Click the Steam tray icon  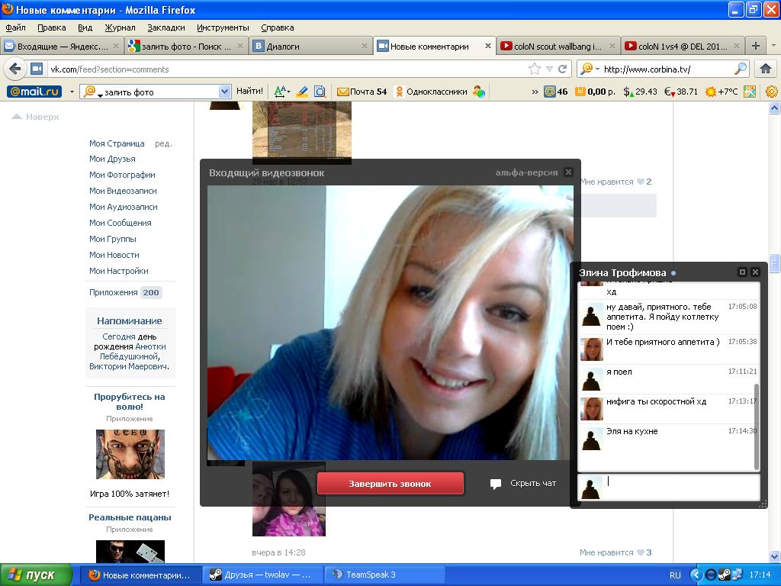click(x=725, y=575)
